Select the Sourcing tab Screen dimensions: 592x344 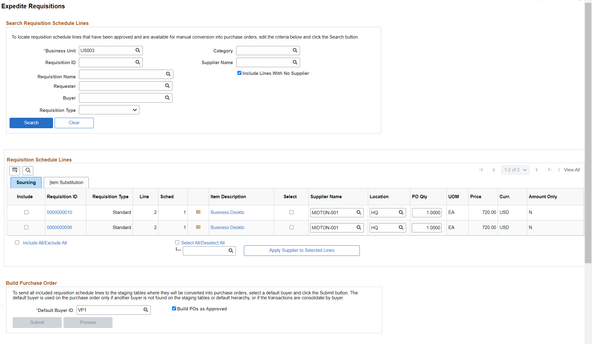(26, 182)
